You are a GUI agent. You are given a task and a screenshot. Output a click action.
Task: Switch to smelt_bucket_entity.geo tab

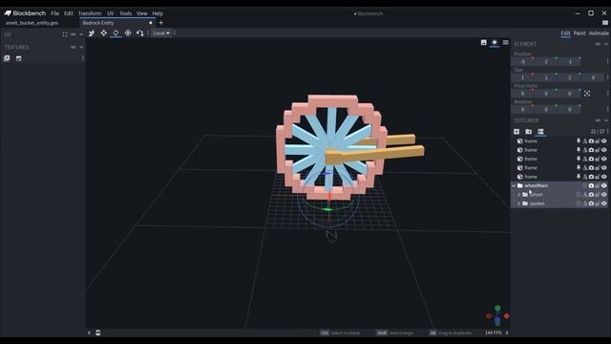(32, 23)
